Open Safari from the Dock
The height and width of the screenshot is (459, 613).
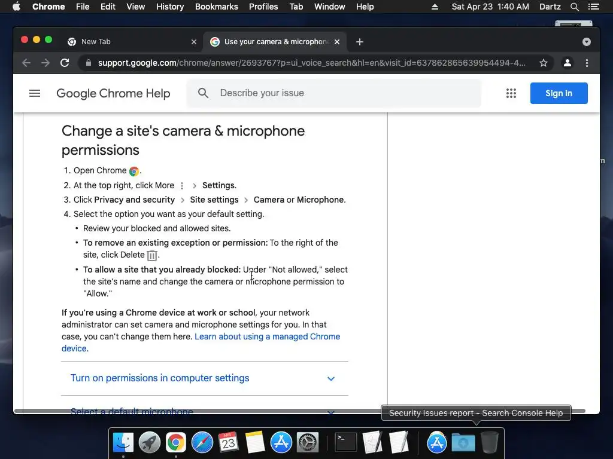pyautogui.click(x=202, y=443)
